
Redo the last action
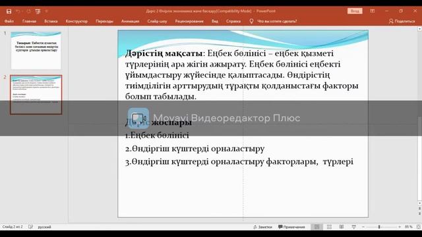(x=28, y=11)
